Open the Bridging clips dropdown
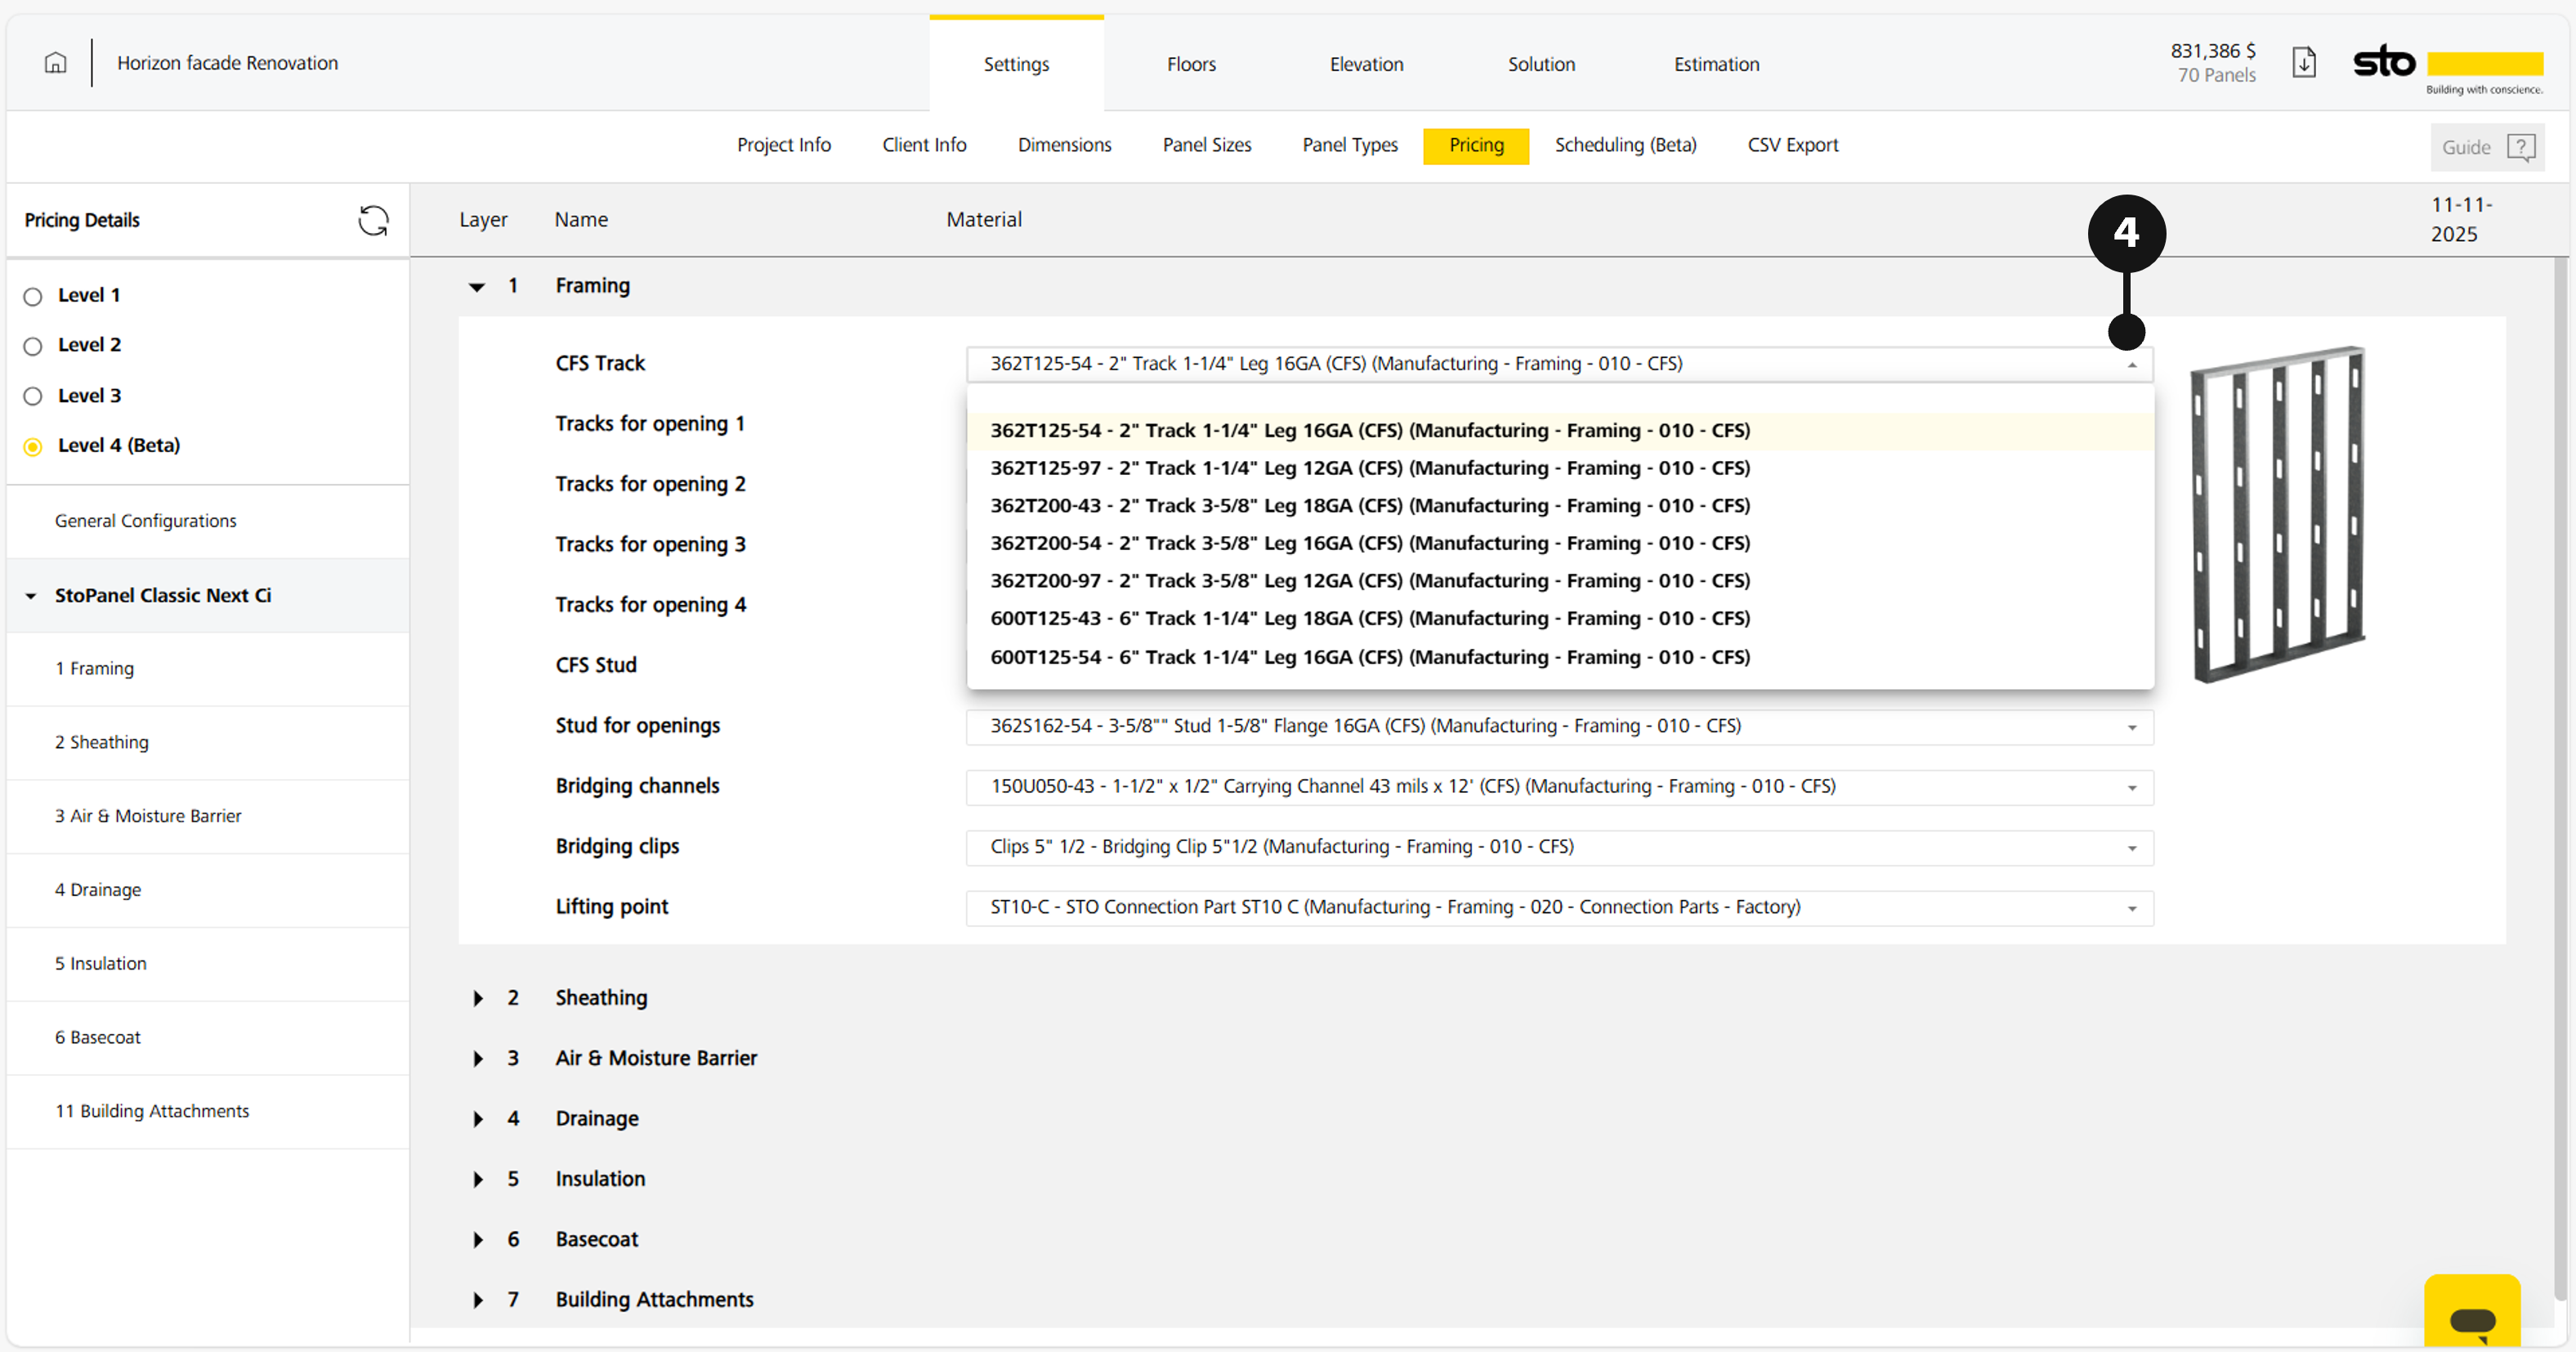Viewport: 2576px width, 1352px height. tap(1559, 847)
